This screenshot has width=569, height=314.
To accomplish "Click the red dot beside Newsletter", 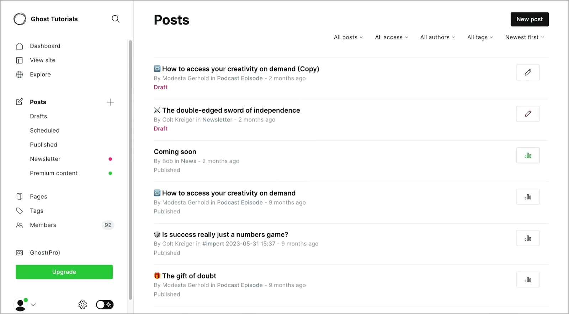I will click(x=110, y=159).
